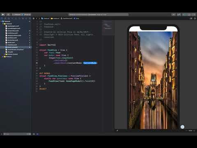Expand the Preview Content folder
Screen dimensions: 197x148
point(5,54)
